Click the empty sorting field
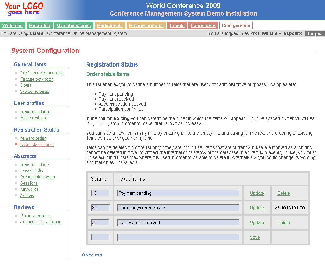 pos(100,237)
